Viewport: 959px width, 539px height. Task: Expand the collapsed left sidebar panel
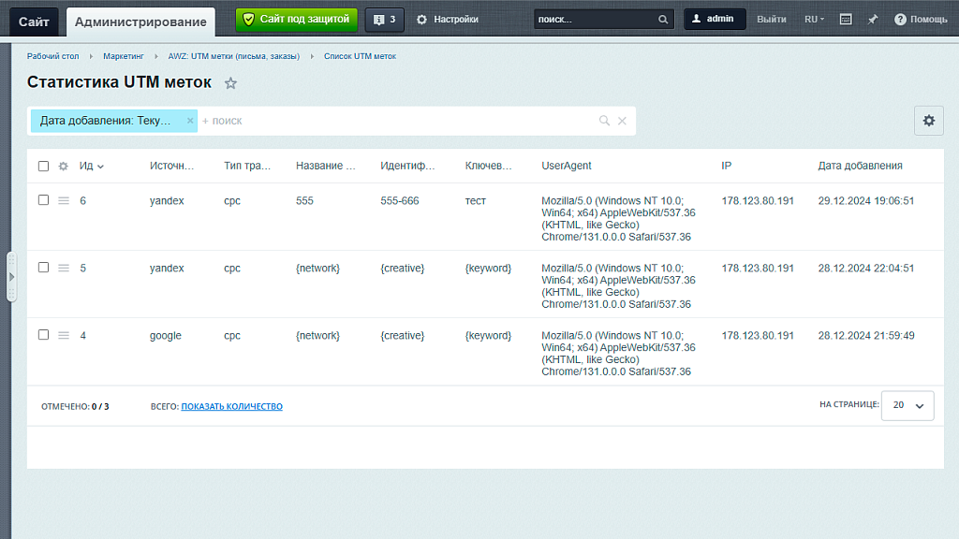[11, 277]
